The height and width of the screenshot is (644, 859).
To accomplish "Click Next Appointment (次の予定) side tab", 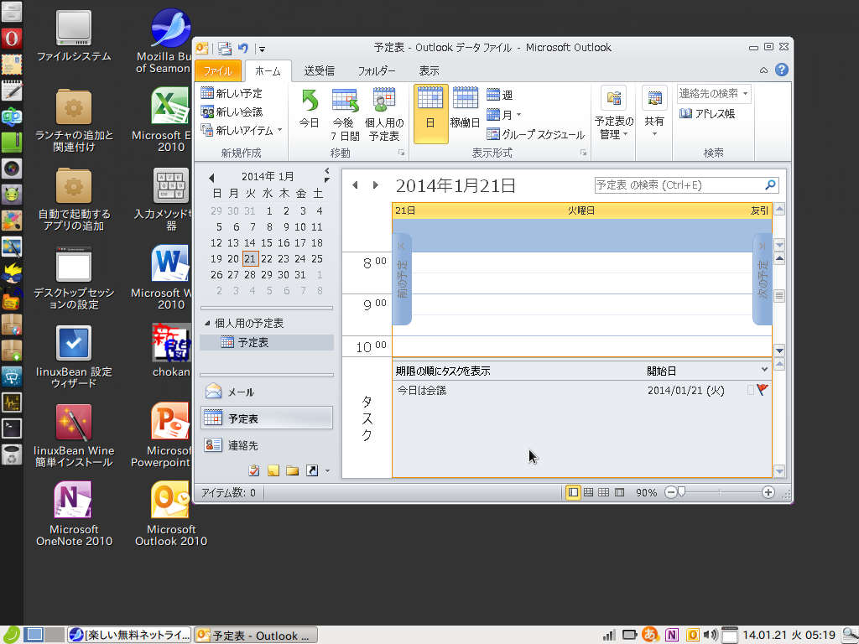I will click(x=763, y=280).
